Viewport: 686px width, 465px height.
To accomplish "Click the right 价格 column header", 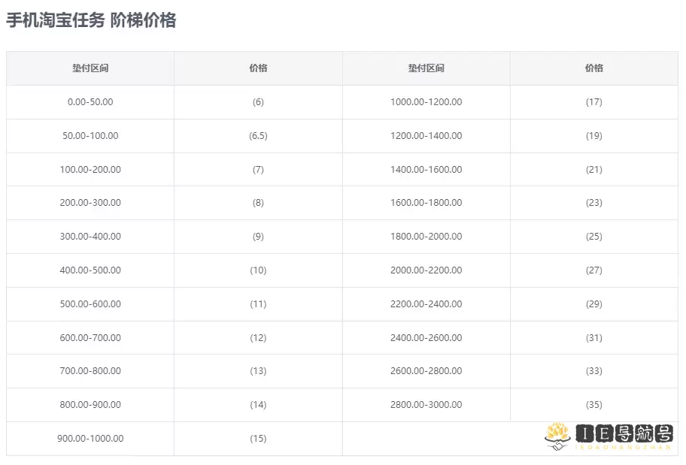I will click(593, 68).
